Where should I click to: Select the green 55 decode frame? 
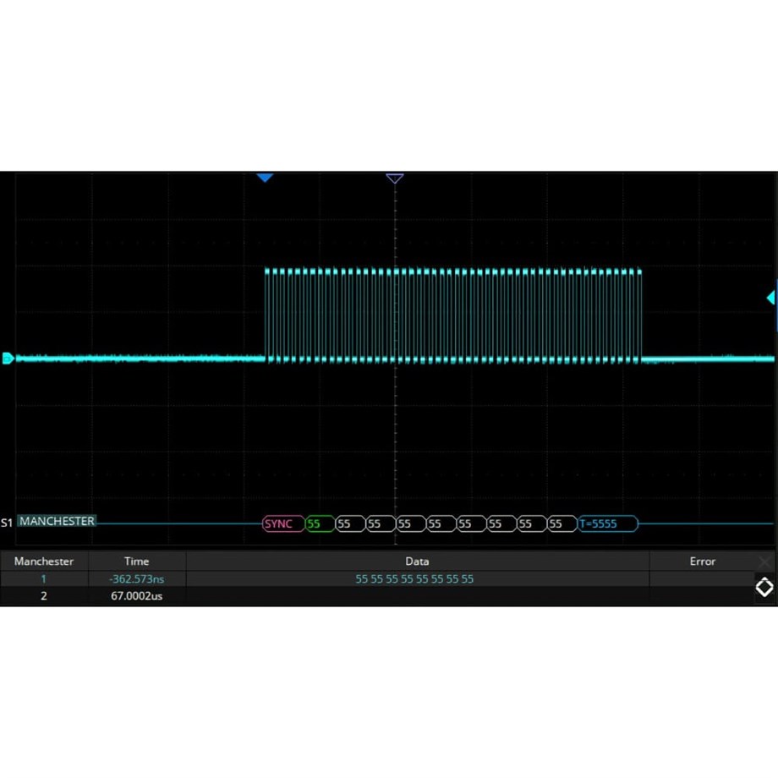pos(319,523)
